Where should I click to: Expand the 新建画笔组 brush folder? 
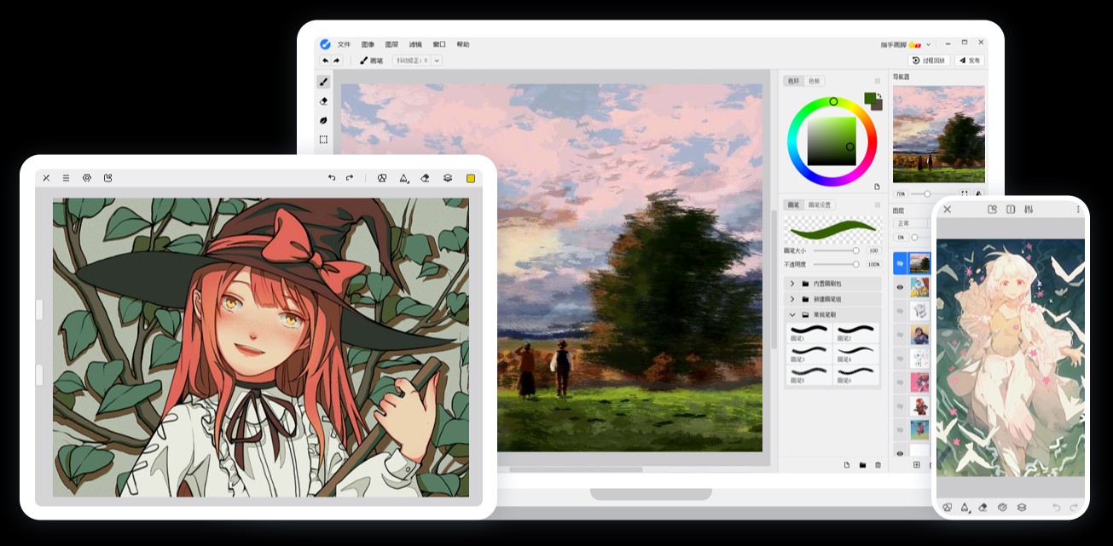click(792, 299)
